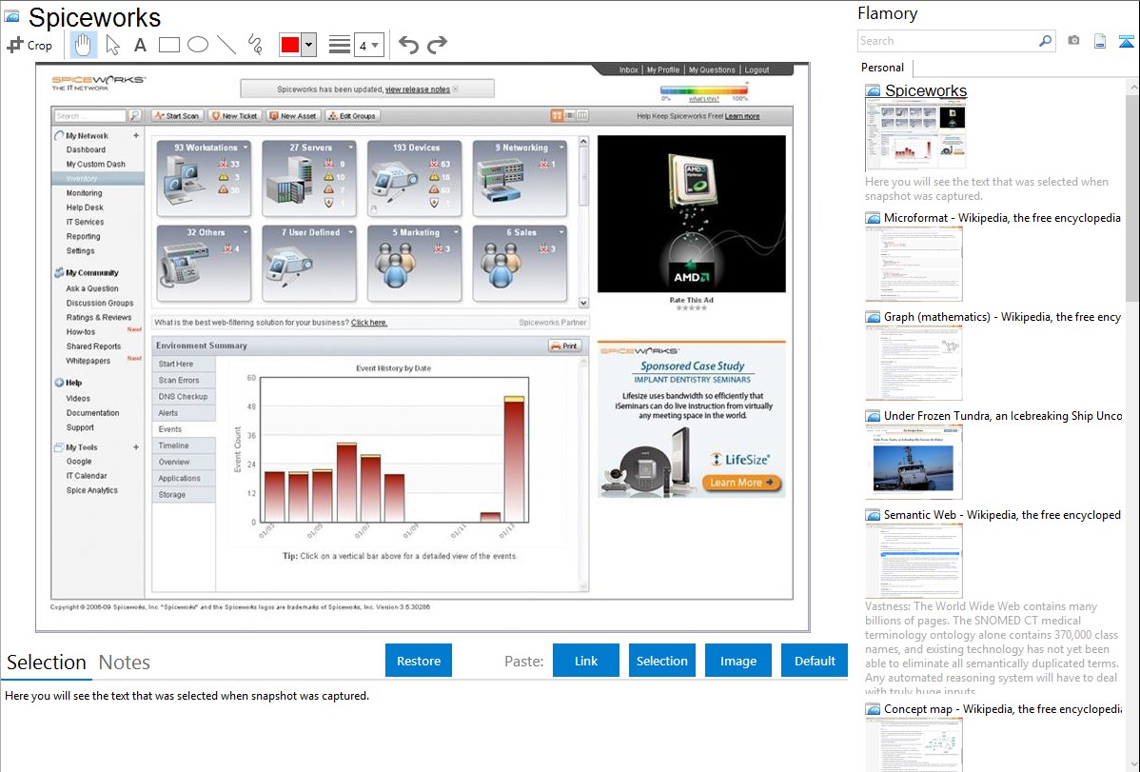Click the icon beside Graph (mathematics) title
This screenshot has width=1140, height=772.
873,317
